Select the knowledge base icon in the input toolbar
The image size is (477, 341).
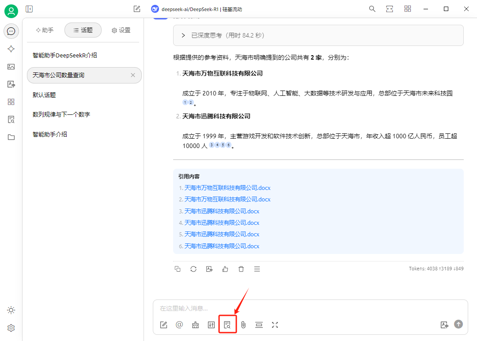(227, 325)
